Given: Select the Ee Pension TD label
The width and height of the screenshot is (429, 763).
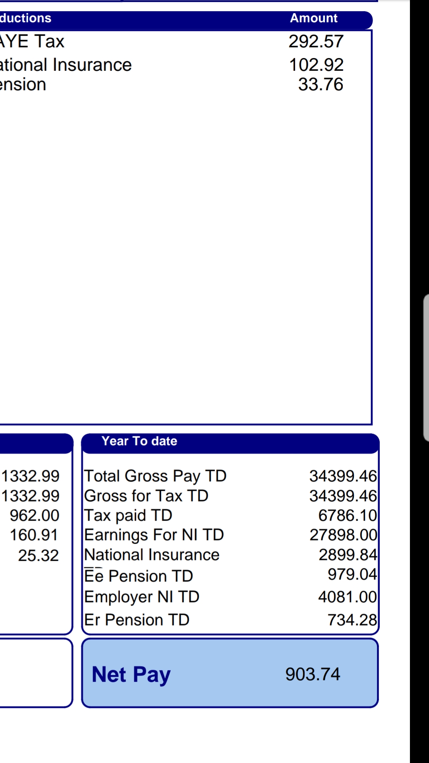Looking at the screenshot, I should coord(139,576).
